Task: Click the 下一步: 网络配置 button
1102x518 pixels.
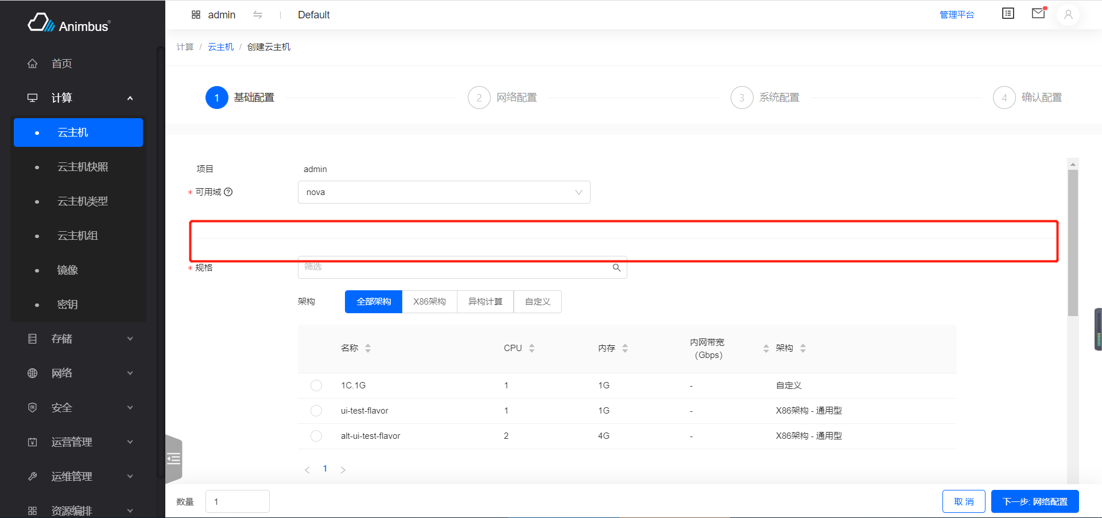Action: pos(1034,501)
